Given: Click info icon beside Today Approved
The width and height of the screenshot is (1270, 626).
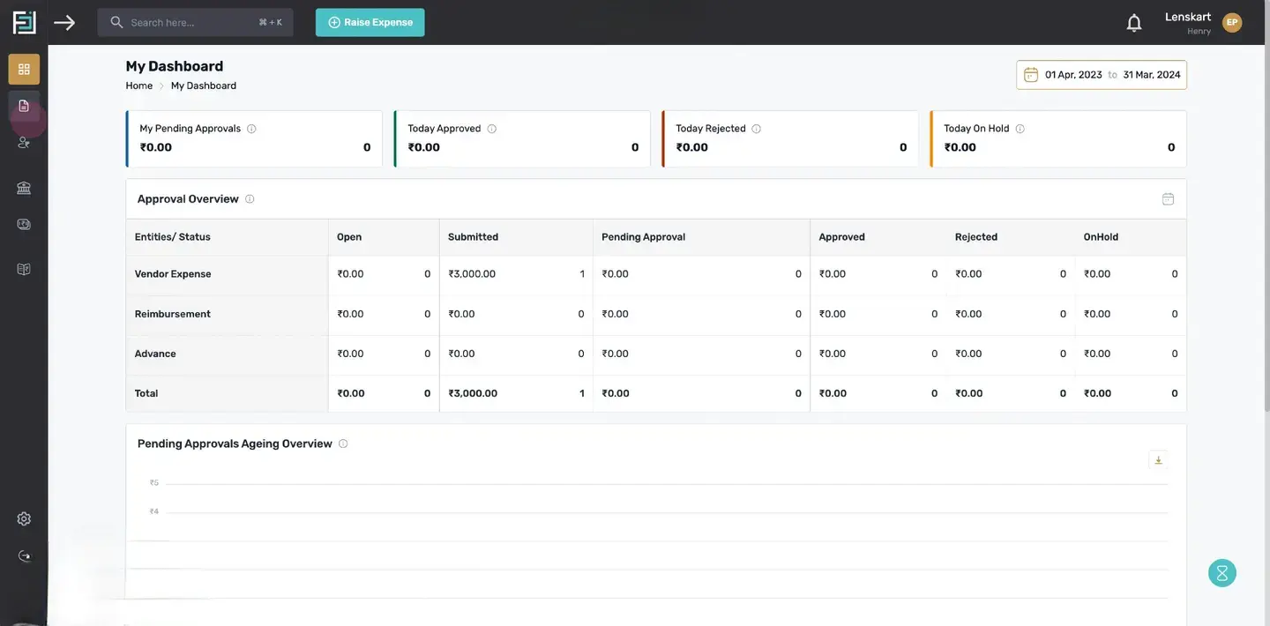Looking at the screenshot, I should pyautogui.click(x=492, y=129).
